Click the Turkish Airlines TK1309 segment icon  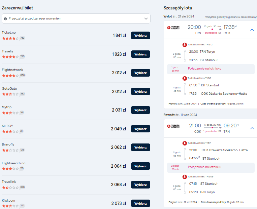pyautogui.click(x=185, y=177)
